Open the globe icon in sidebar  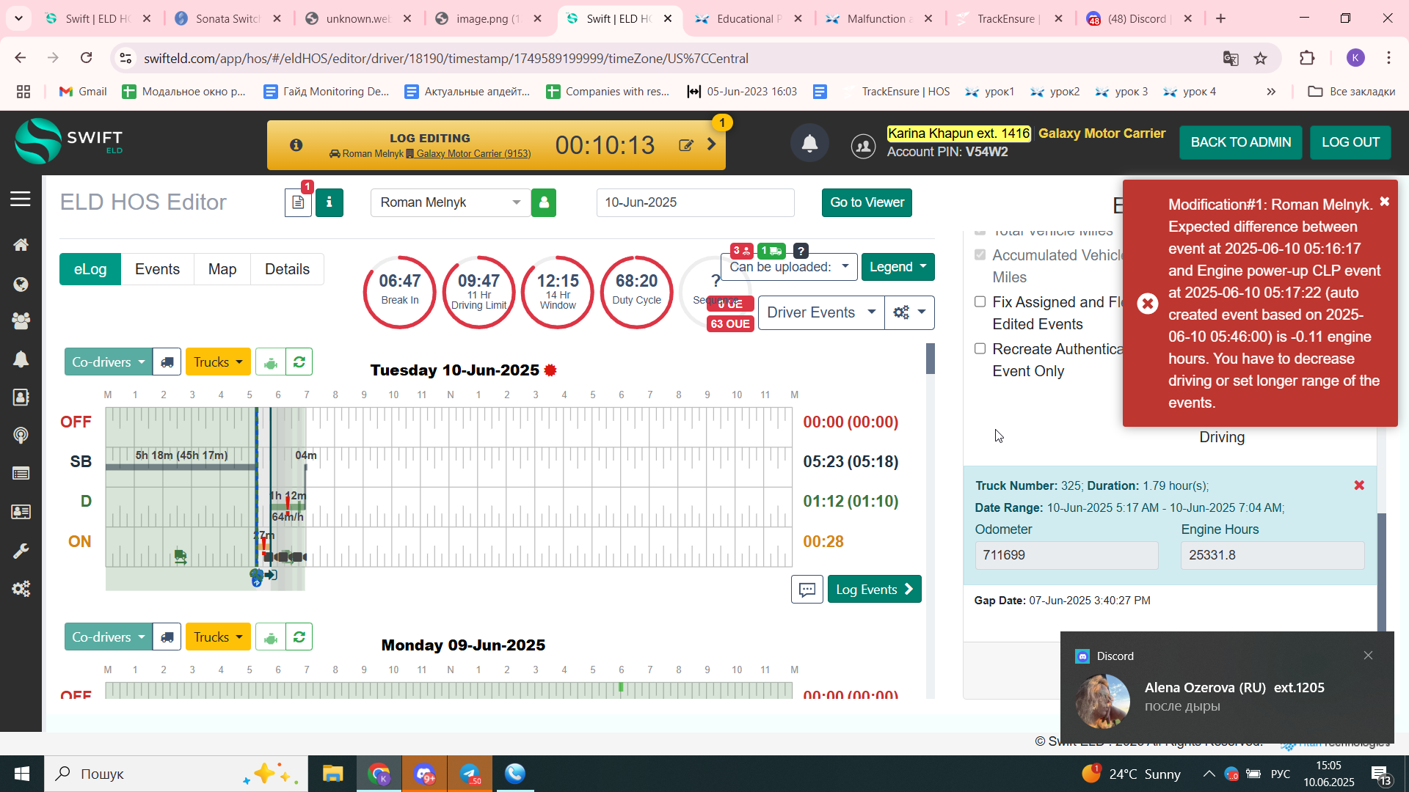pyautogui.click(x=21, y=285)
